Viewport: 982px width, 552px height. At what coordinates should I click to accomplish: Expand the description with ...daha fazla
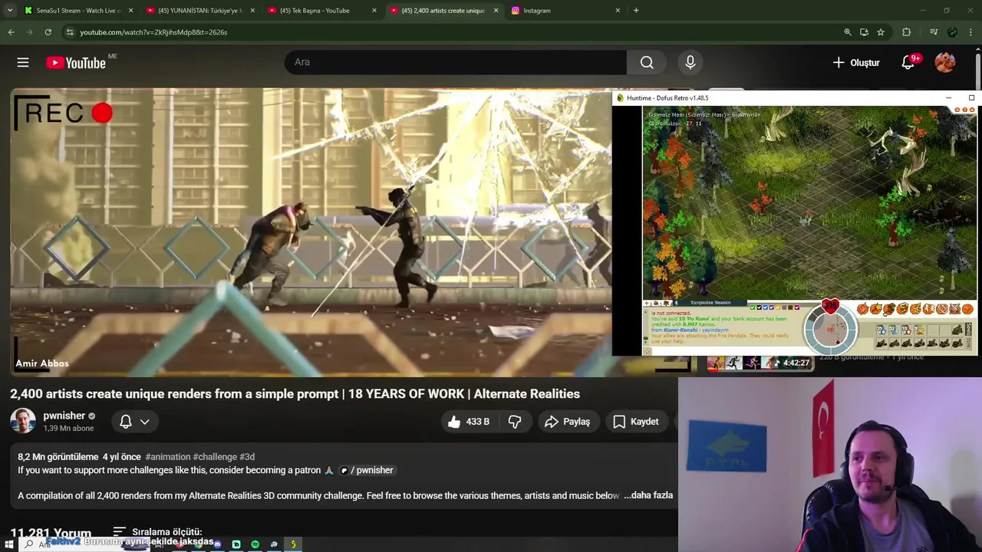pyautogui.click(x=648, y=495)
